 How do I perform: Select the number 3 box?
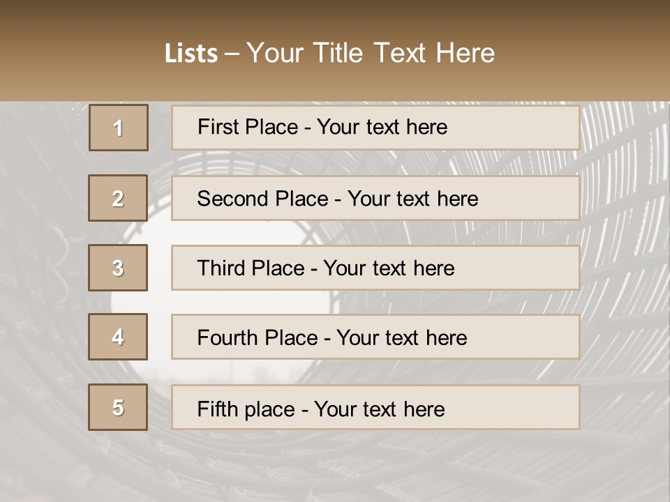pyautogui.click(x=118, y=268)
